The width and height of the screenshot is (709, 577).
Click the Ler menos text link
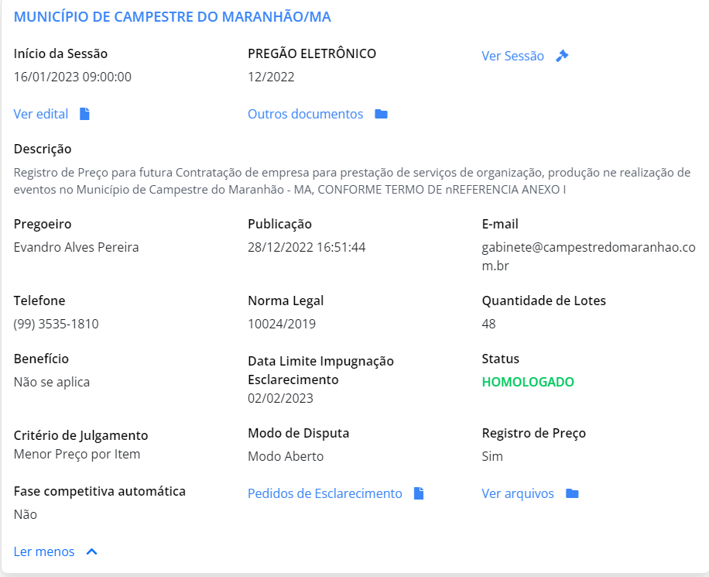(x=44, y=551)
